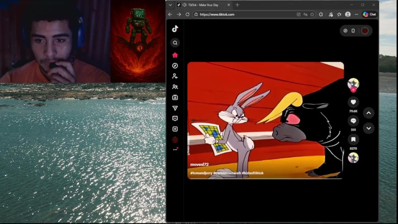398x224 pixels.
Task: Click the Upload plus icon
Action: click(175, 129)
